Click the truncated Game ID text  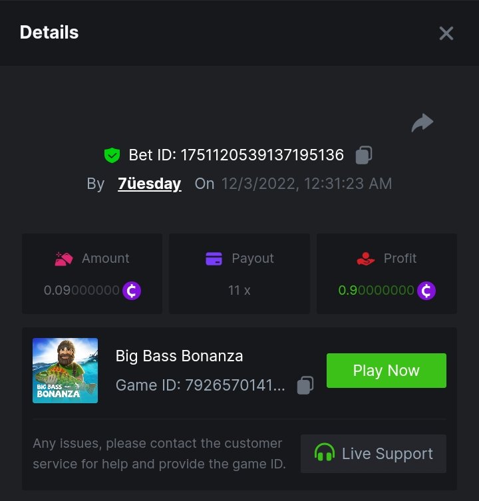pos(200,386)
